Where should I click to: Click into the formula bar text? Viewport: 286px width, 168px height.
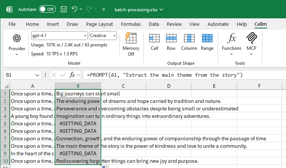[x=180, y=75]
